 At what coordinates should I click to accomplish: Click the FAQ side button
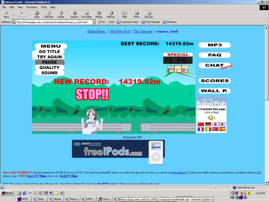[215, 55]
